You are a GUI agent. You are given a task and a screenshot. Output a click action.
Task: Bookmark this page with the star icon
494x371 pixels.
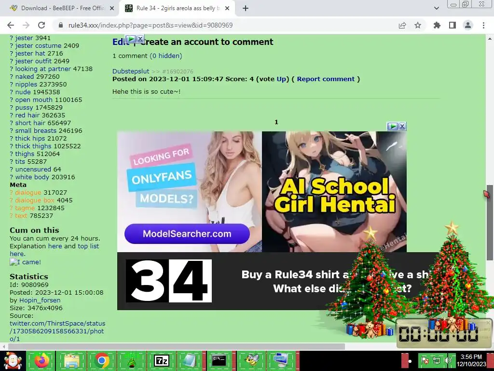click(x=418, y=25)
